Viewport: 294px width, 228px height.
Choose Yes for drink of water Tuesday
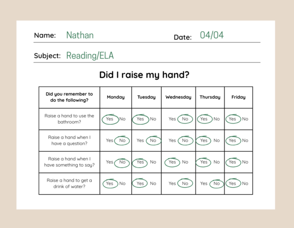coord(140,183)
